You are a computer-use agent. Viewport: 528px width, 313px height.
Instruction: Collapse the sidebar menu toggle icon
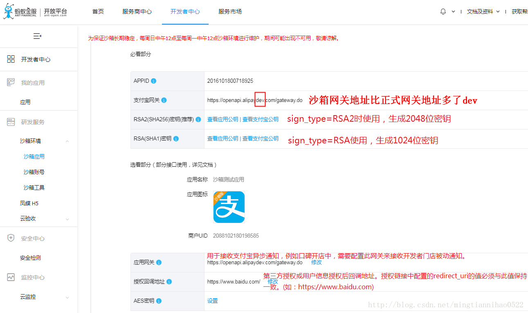click(x=37, y=36)
